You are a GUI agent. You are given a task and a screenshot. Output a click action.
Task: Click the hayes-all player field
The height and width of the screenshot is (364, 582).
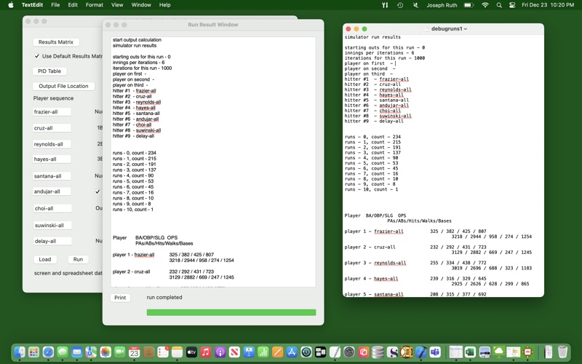tap(52, 159)
